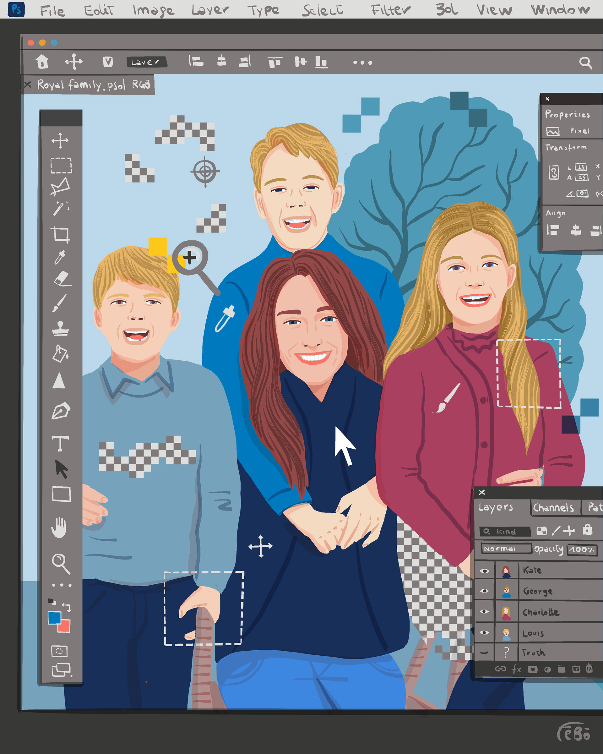Click the trash icon in Layers panel
The image size is (603, 754).
point(589,668)
